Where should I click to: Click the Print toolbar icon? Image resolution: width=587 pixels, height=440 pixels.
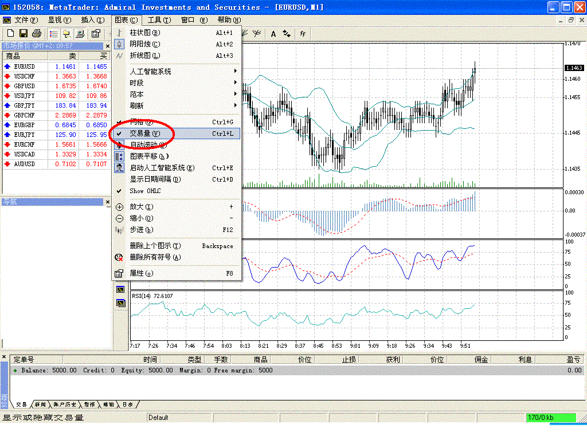coord(37,34)
